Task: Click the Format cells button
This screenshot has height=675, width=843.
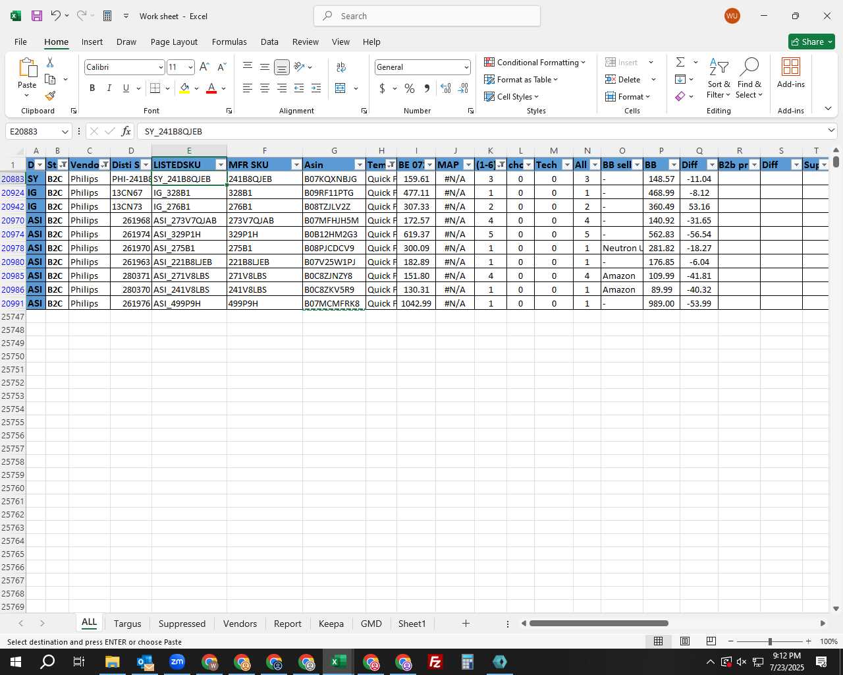Action: (x=628, y=96)
